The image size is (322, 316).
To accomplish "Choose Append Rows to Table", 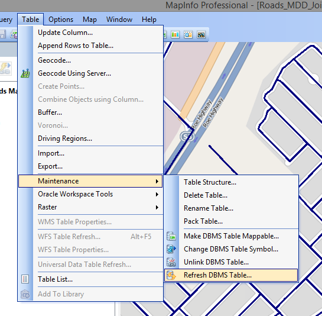I will pos(76,46).
